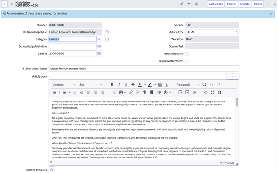Undo the last editor change

[211, 85]
